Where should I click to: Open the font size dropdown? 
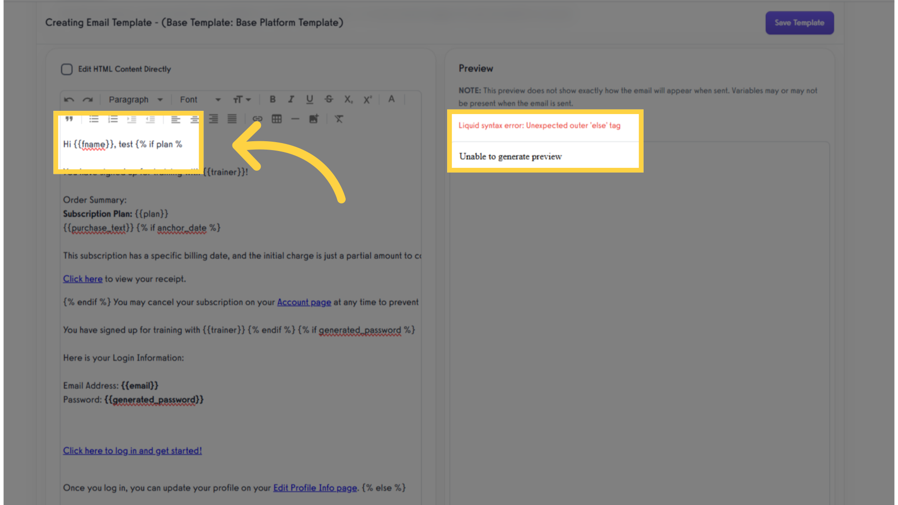click(242, 100)
